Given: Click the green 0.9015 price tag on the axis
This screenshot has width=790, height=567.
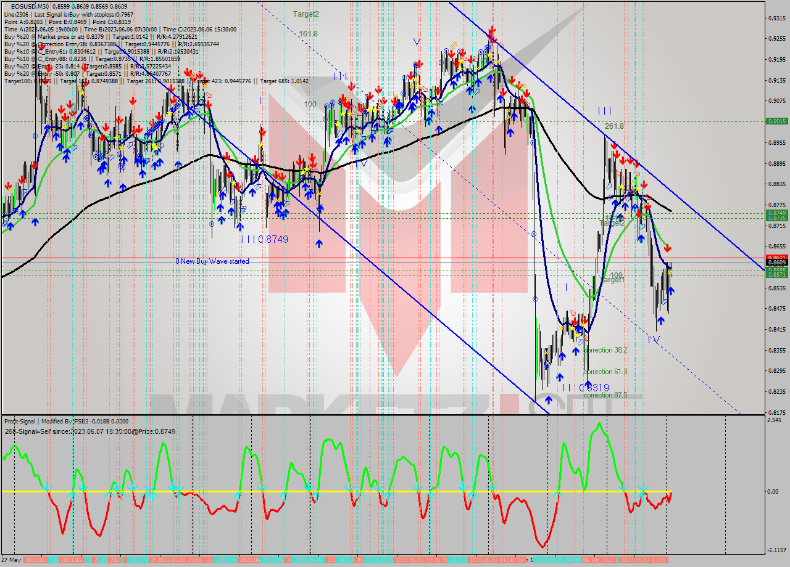Looking at the screenshot, I should click(x=776, y=121).
